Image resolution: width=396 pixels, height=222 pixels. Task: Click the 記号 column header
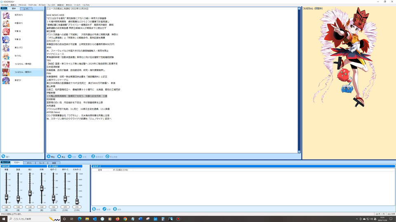coord(100,170)
